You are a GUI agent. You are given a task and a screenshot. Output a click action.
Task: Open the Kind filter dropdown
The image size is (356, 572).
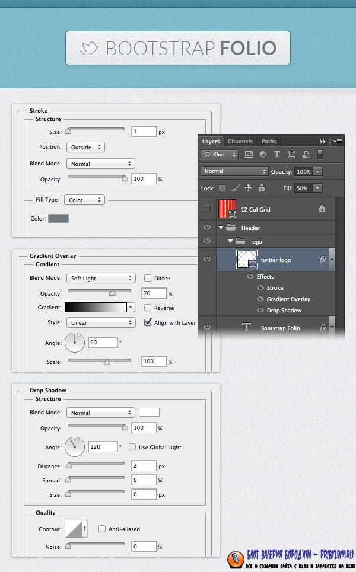click(x=219, y=154)
